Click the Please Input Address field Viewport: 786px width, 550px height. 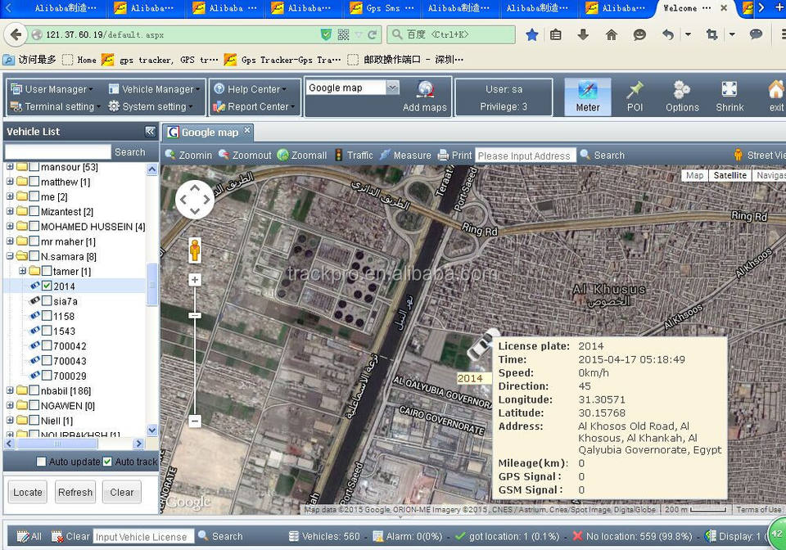(524, 156)
